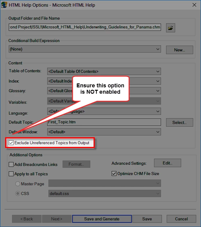This screenshot has width=201, height=227.
Task: Select the Master Page radio button
Action: (x=17, y=184)
